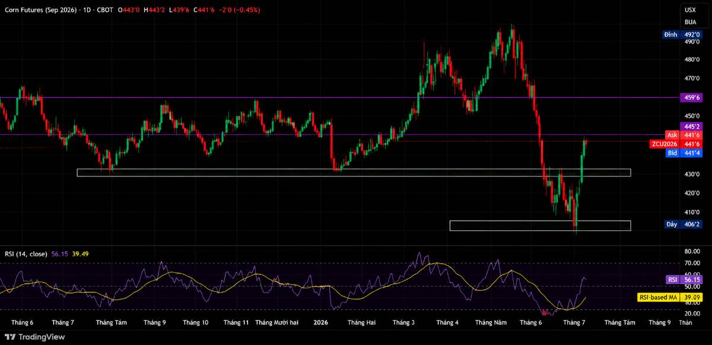The height and width of the screenshot is (345, 712).
Task: Click Tháng Hai on the time axis
Action: click(x=361, y=323)
